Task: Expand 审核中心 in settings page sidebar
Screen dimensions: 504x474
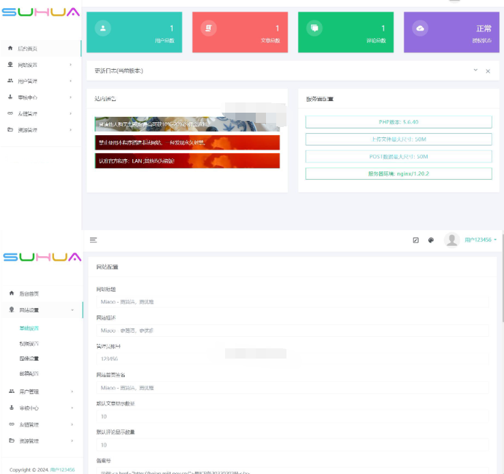Action: point(41,408)
